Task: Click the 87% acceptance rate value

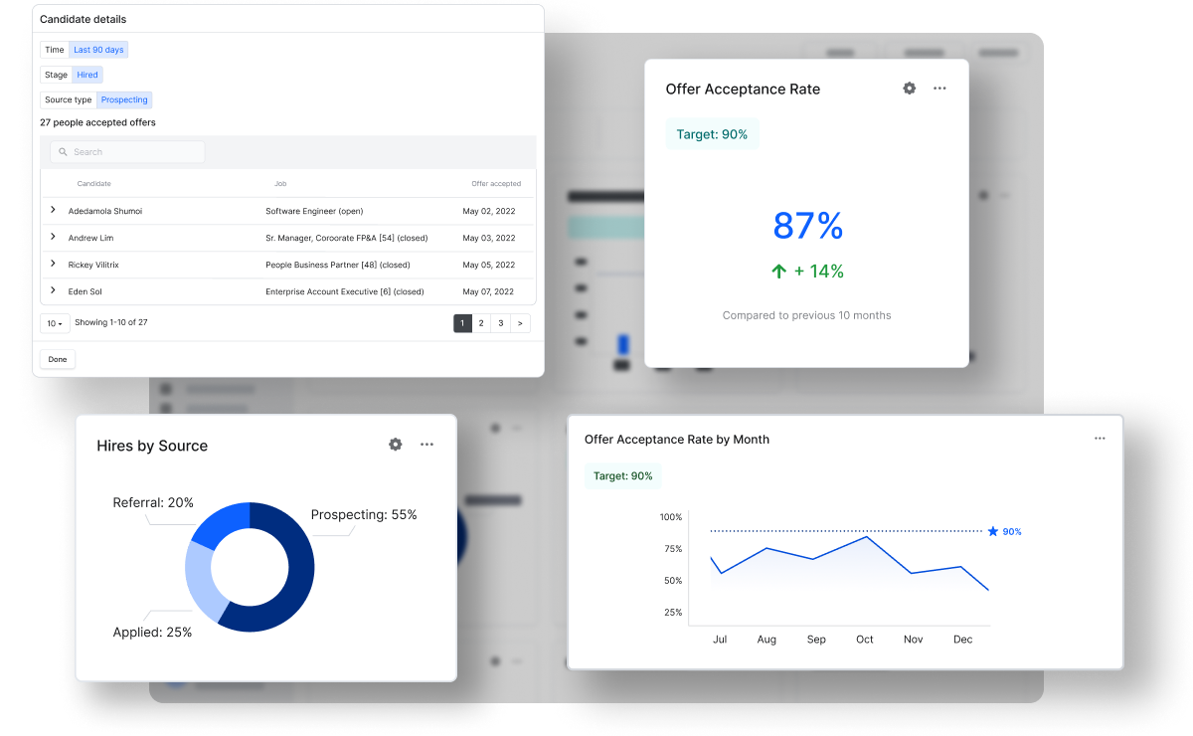Action: 808,226
